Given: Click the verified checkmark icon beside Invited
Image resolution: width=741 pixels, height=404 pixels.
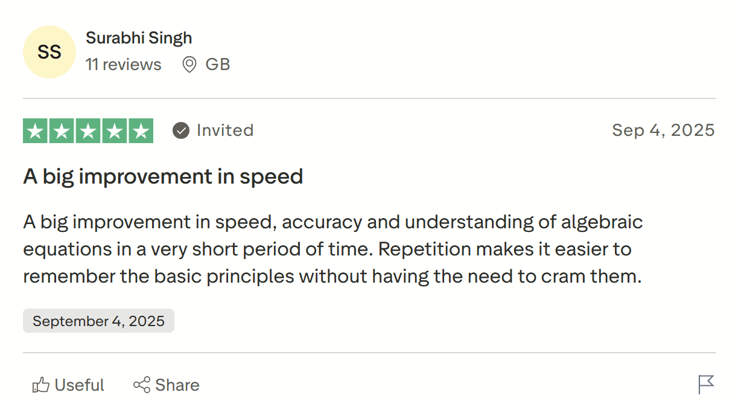Looking at the screenshot, I should [181, 130].
